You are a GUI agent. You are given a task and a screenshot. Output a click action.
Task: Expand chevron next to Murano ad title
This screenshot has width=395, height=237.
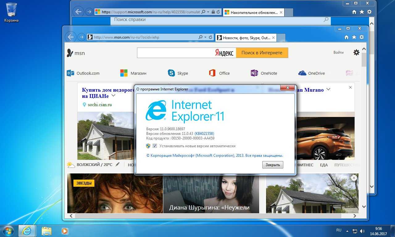(x=328, y=89)
